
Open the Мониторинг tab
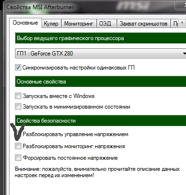[x=79, y=24]
